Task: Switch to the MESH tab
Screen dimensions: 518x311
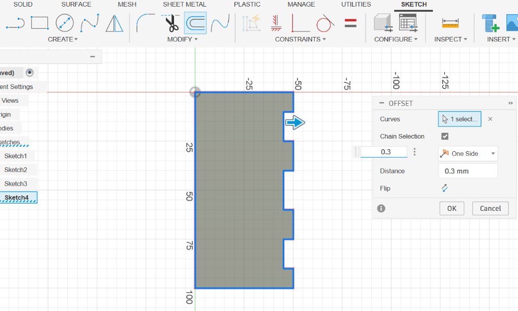Action: pyautogui.click(x=127, y=4)
